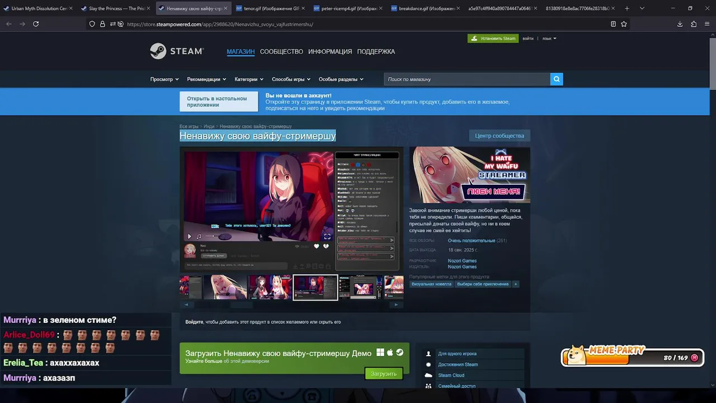Screen dimensions: 716x403
Task: Click the Nozori Games developer link
Action: [x=462, y=261]
